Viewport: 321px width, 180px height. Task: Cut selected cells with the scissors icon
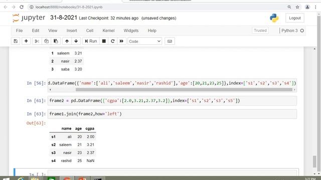click(x=37, y=41)
